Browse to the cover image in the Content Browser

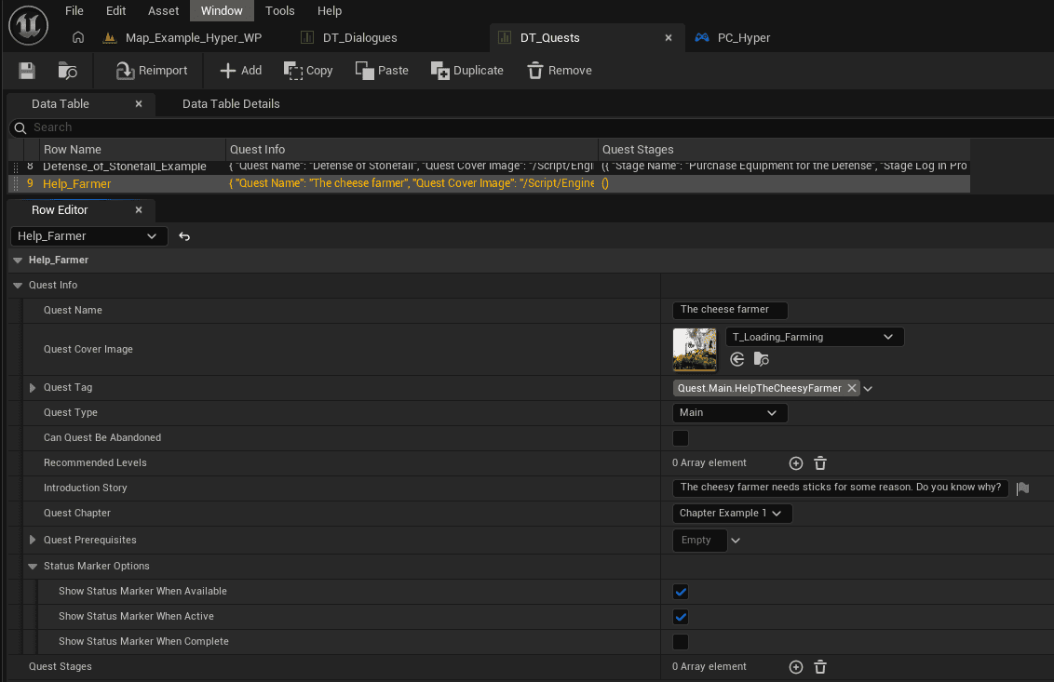click(x=761, y=359)
